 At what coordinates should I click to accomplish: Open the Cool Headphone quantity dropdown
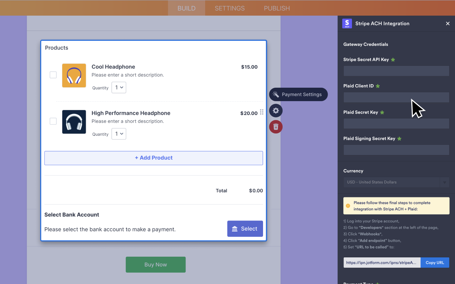[x=119, y=87]
